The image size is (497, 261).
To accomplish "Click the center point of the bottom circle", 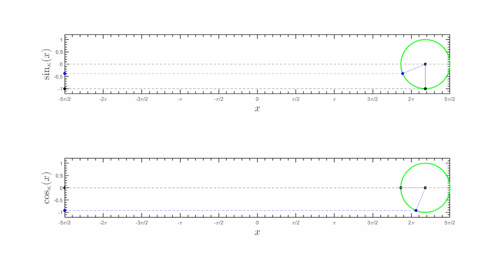I will [x=425, y=187].
